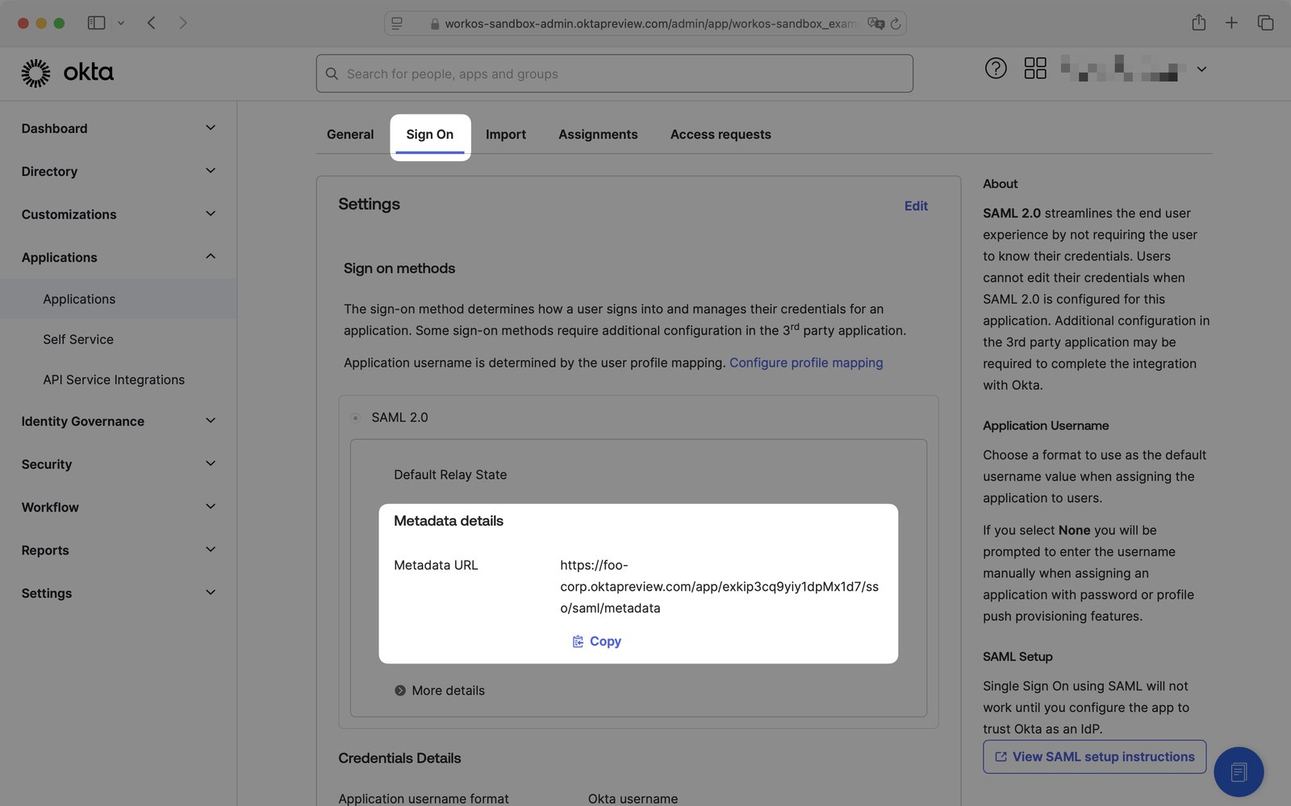
Task: Click the reader page icon in address bar
Action: 397,23
